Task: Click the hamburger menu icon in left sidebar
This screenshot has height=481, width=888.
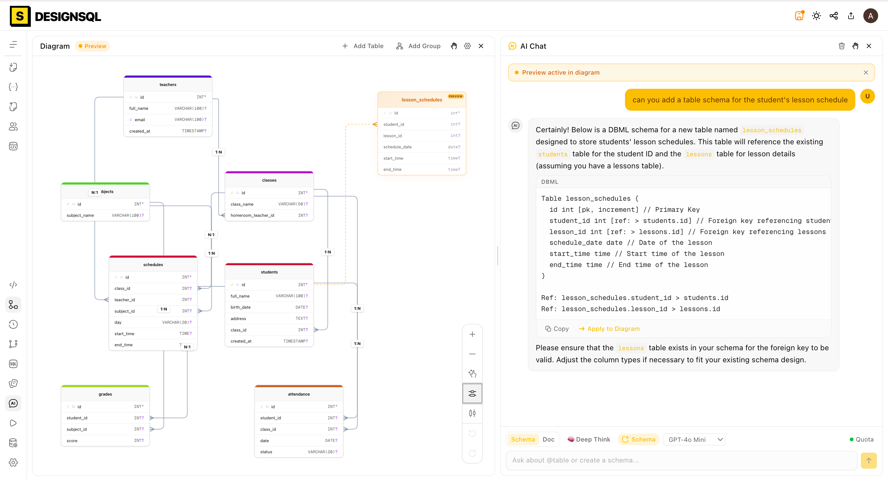Action: pos(13,44)
